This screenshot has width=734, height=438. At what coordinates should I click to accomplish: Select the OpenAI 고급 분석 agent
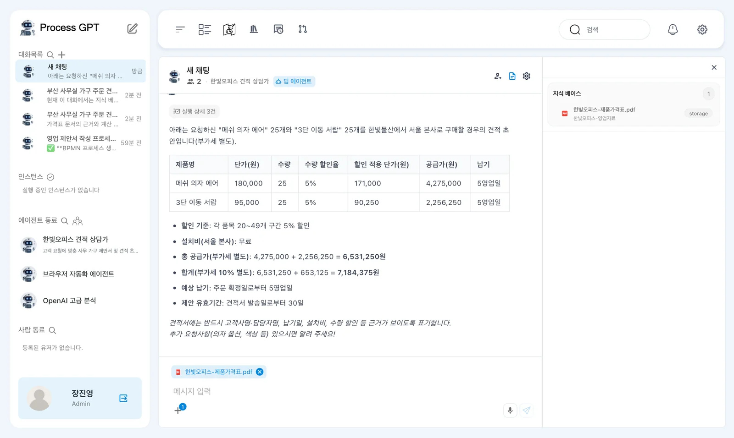(81, 301)
